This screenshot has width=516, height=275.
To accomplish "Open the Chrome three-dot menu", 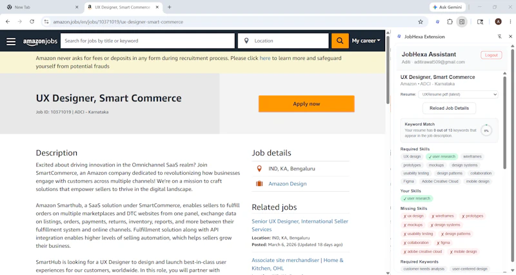I will 510,22.
